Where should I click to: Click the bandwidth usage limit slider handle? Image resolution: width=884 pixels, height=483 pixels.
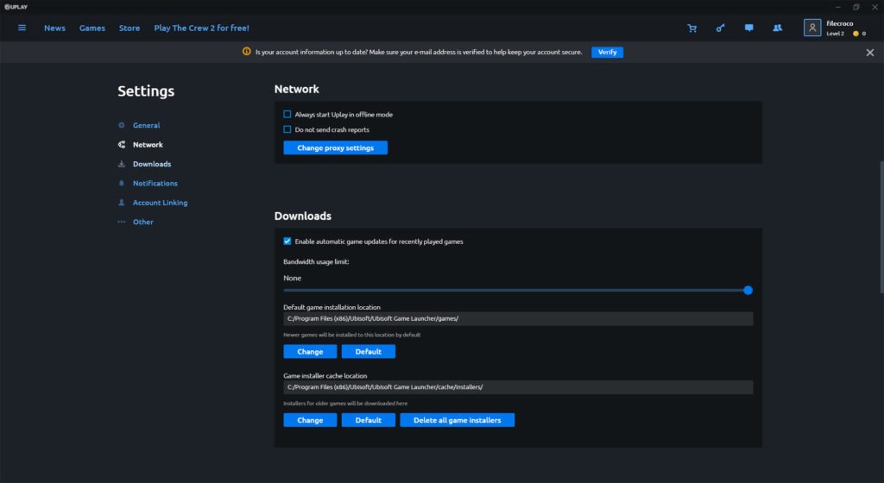(748, 290)
